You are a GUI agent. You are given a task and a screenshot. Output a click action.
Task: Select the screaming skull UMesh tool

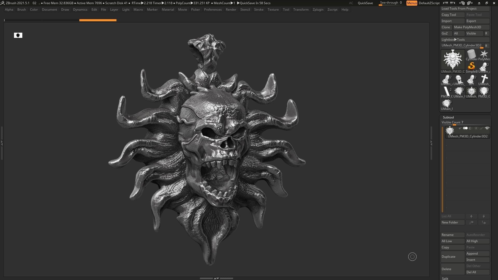[459, 80]
